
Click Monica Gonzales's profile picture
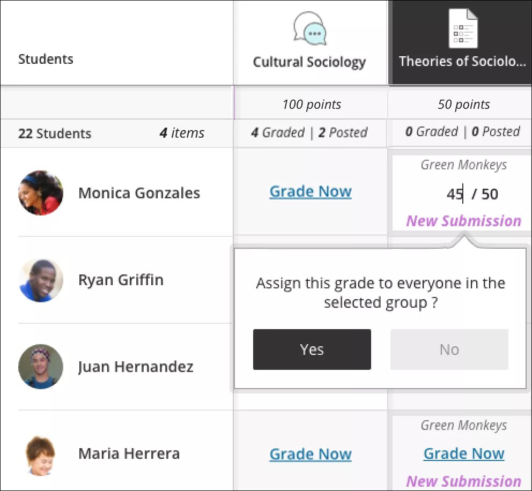click(x=41, y=193)
